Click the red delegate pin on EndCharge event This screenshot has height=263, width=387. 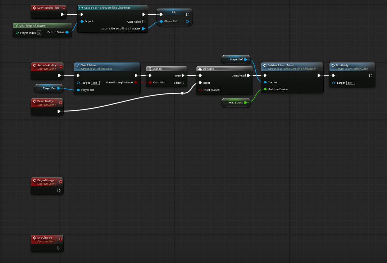(x=60, y=239)
